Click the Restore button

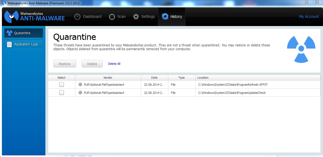click(x=65, y=64)
